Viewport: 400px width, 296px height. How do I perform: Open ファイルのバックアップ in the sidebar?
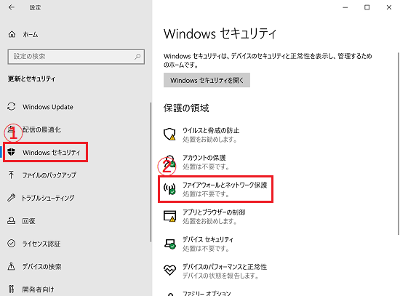(49, 175)
